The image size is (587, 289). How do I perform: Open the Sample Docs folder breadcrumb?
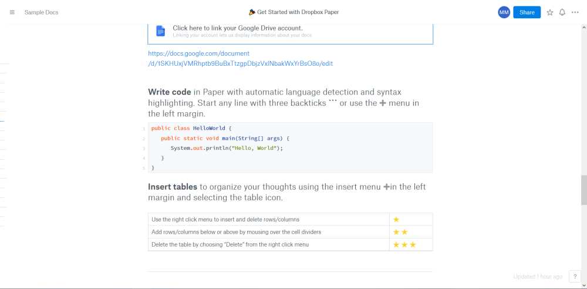[41, 12]
